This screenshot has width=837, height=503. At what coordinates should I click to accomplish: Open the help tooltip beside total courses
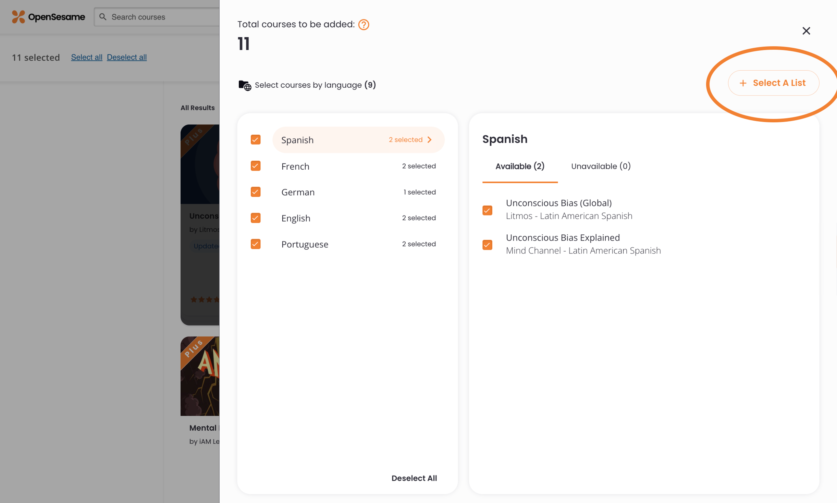(x=363, y=24)
